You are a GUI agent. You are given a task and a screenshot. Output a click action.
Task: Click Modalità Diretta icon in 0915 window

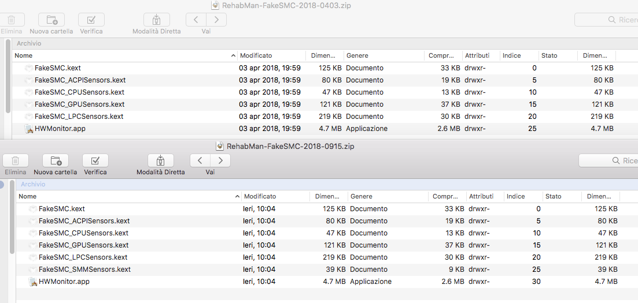click(160, 160)
